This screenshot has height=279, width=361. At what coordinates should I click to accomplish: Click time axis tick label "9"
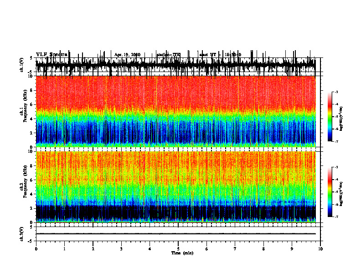click(292, 249)
